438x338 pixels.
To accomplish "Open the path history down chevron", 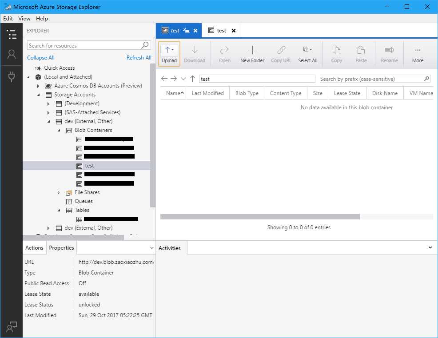I will pyautogui.click(x=183, y=79).
